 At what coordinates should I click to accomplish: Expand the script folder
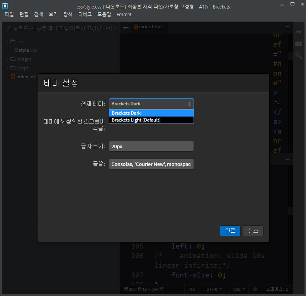pos(8,68)
